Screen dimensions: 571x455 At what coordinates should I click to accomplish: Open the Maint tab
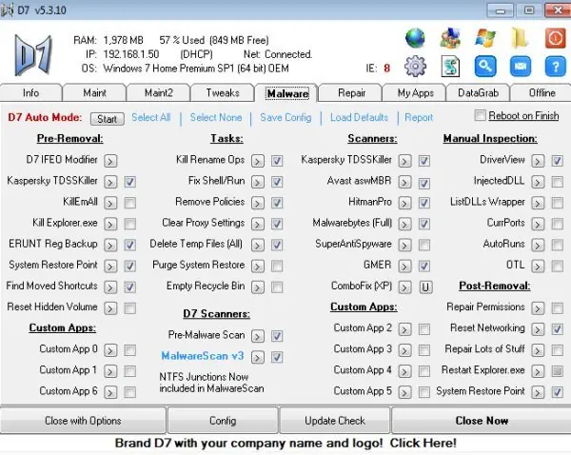coord(94,93)
